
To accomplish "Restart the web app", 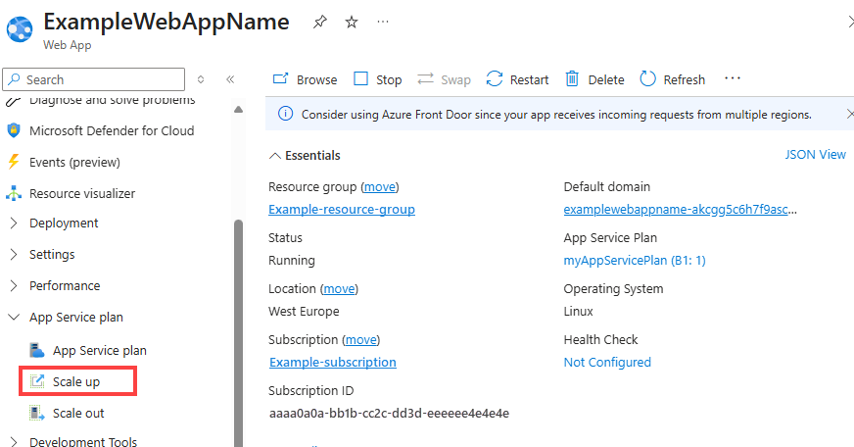I will coord(517,79).
